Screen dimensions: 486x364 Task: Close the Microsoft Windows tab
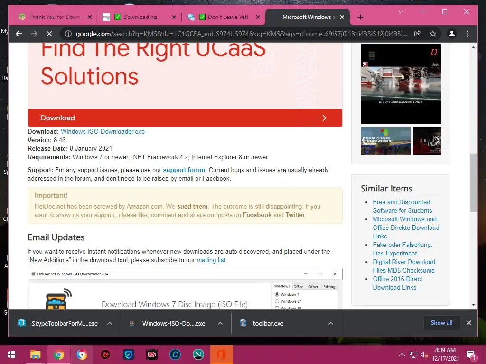342,17
